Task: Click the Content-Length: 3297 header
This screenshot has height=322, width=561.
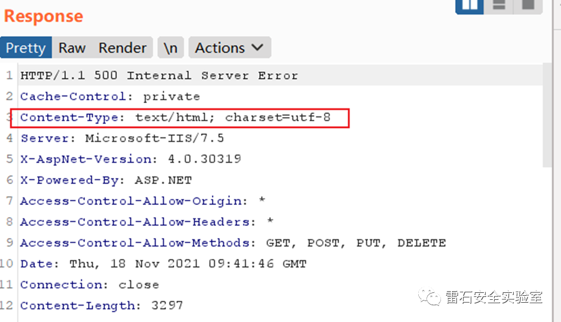Action: pos(102,306)
